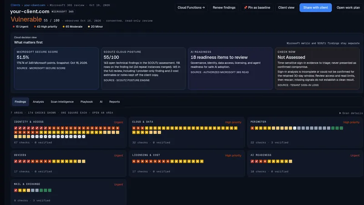The width and height of the screenshot is (364, 205).
Task: Click Urgent label on Identity & Access
Action: [118, 122]
